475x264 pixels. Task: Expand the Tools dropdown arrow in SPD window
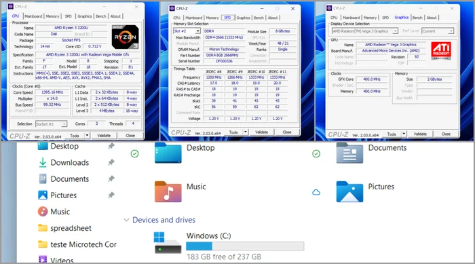click(x=246, y=132)
